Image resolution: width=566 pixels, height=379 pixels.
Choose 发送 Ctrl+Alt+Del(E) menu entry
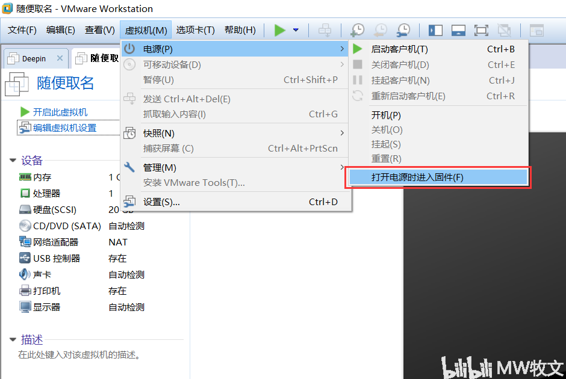[235, 99]
